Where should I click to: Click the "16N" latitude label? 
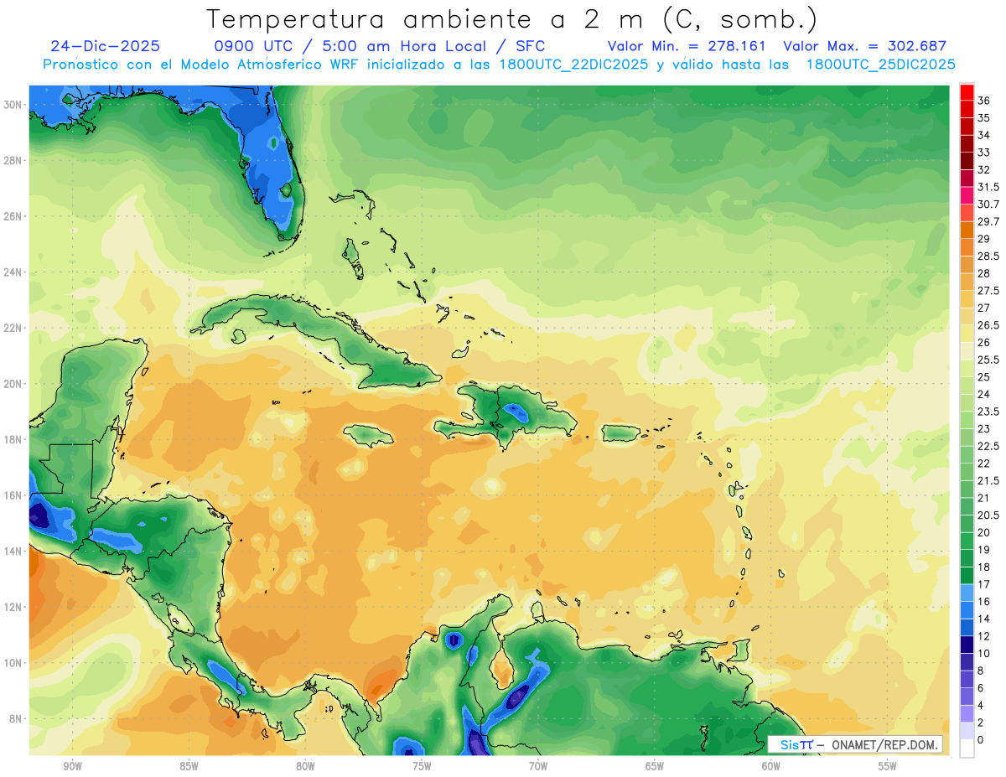(13, 495)
